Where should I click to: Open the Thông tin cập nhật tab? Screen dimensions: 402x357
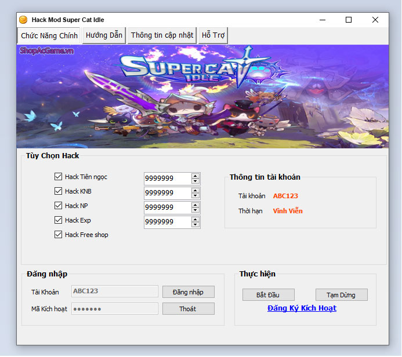162,35
